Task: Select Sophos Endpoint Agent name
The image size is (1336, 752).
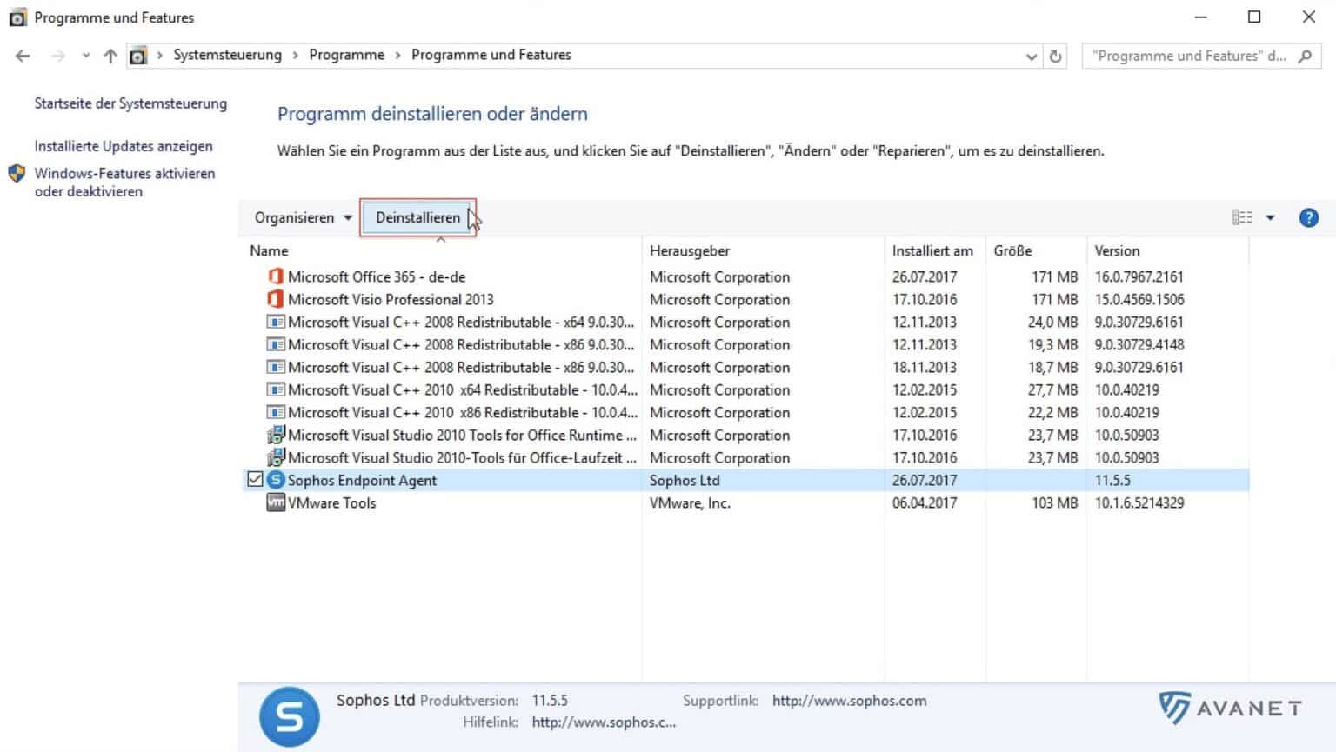Action: pos(362,480)
